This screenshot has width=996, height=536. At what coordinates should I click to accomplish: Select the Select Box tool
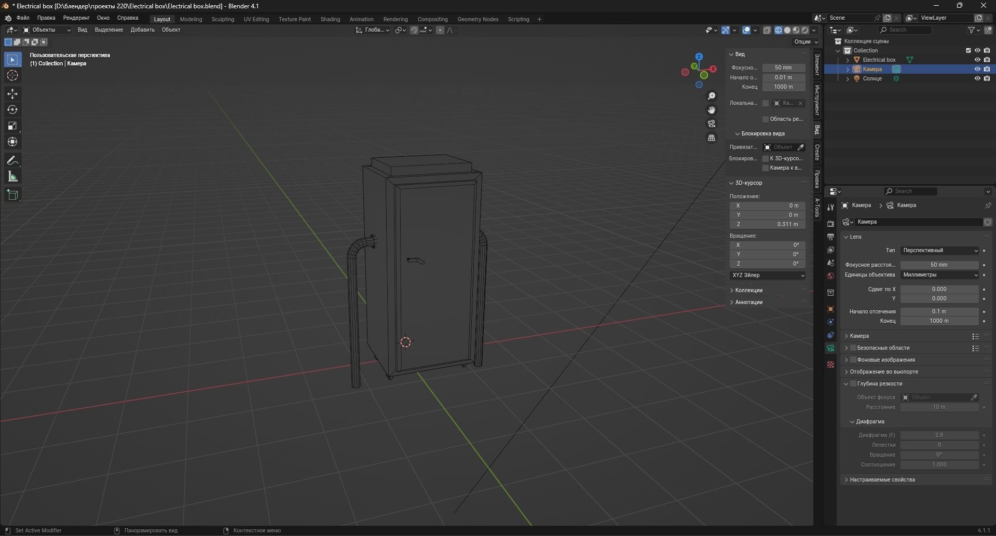(x=12, y=60)
